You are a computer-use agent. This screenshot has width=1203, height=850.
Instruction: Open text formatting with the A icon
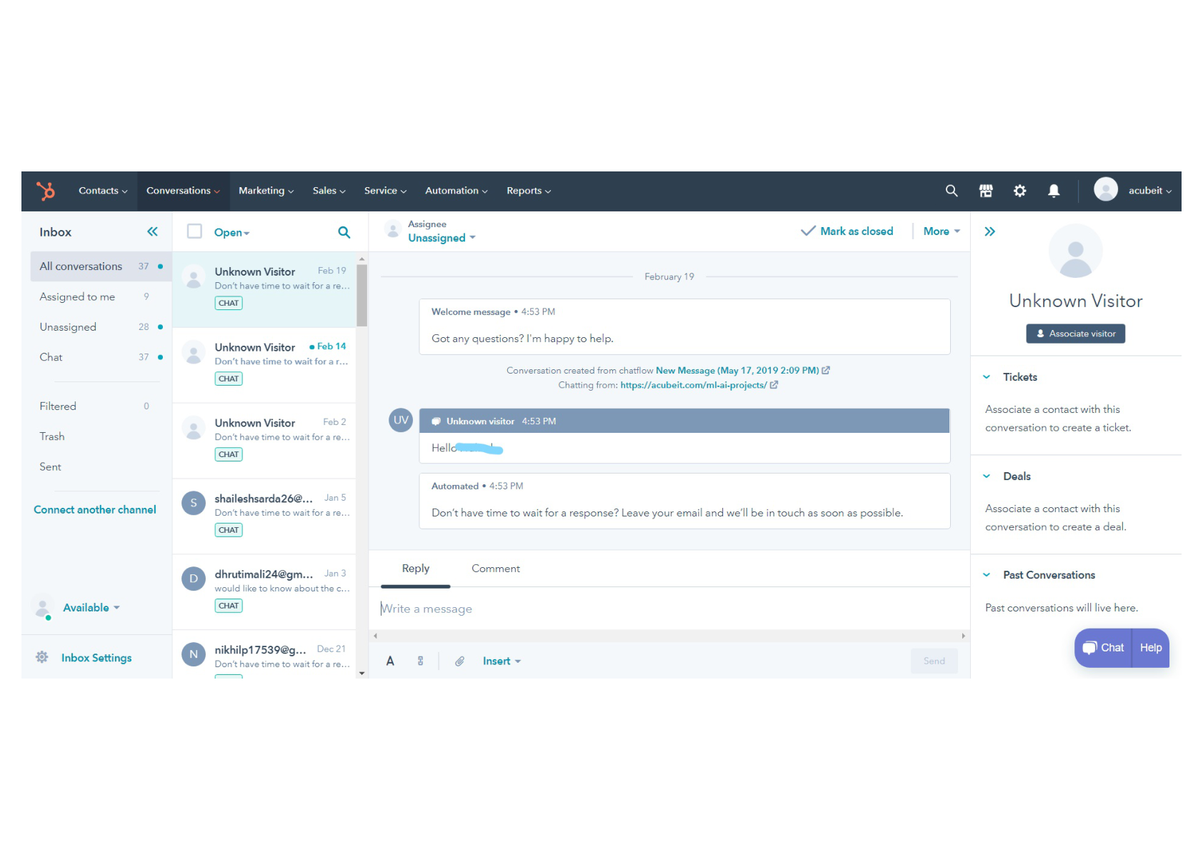click(x=390, y=661)
